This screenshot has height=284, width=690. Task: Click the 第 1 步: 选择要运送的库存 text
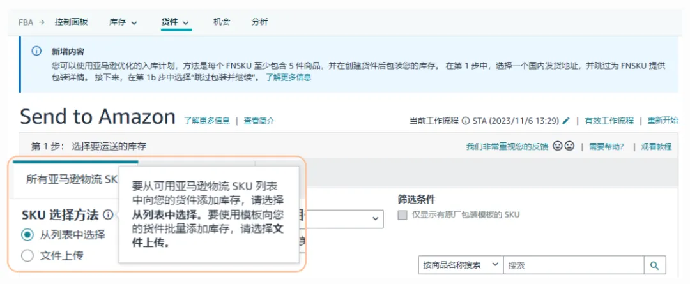(x=89, y=146)
